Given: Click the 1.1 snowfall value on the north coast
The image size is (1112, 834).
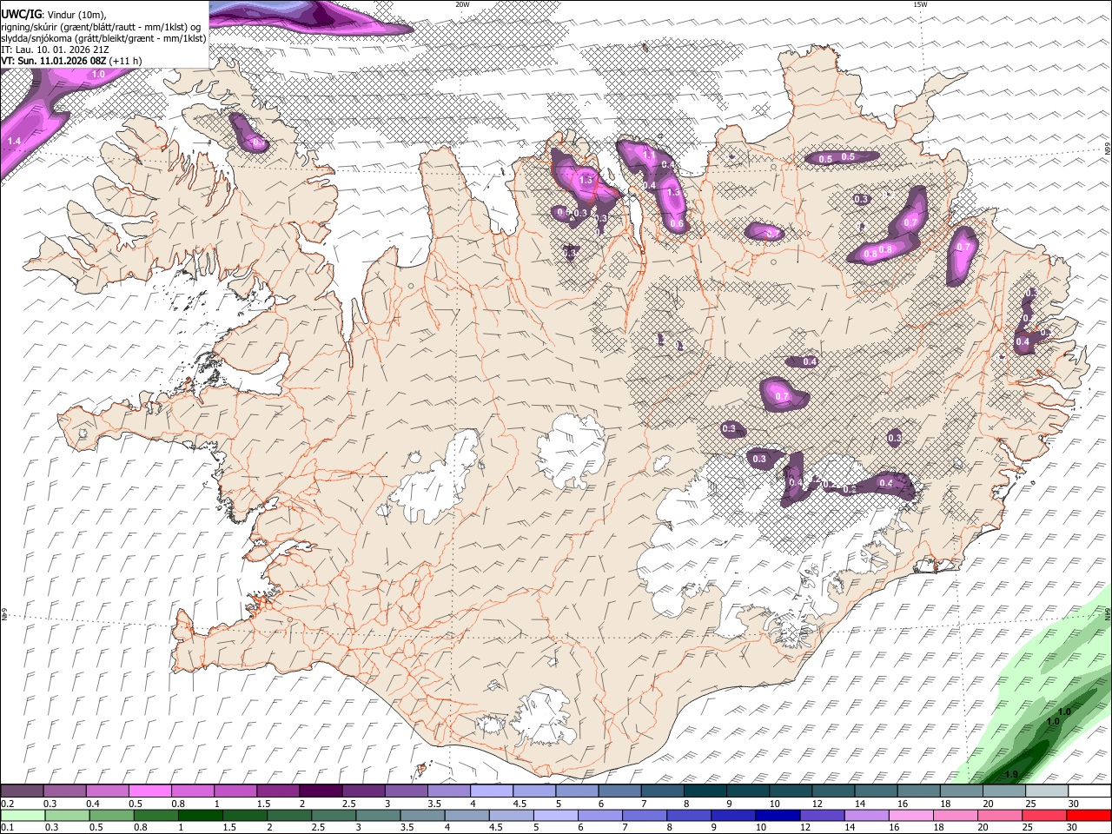Looking at the screenshot, I should pos(648,156).
